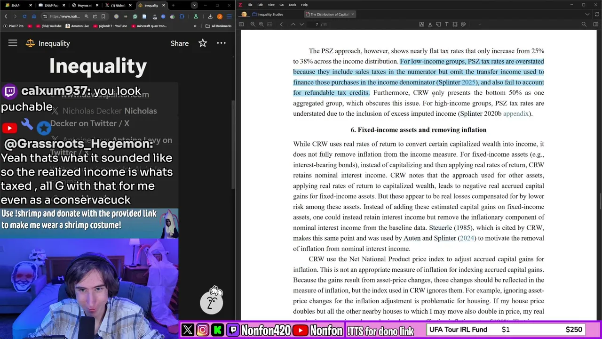
Task: Open a new browser tab
Action: pyautogui.click(x=173, y=5)
